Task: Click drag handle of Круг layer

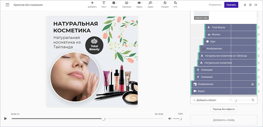Action: [259, 42]
